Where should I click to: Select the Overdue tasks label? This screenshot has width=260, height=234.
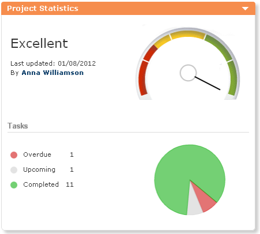pyautogui.click(x=37, y=154)
